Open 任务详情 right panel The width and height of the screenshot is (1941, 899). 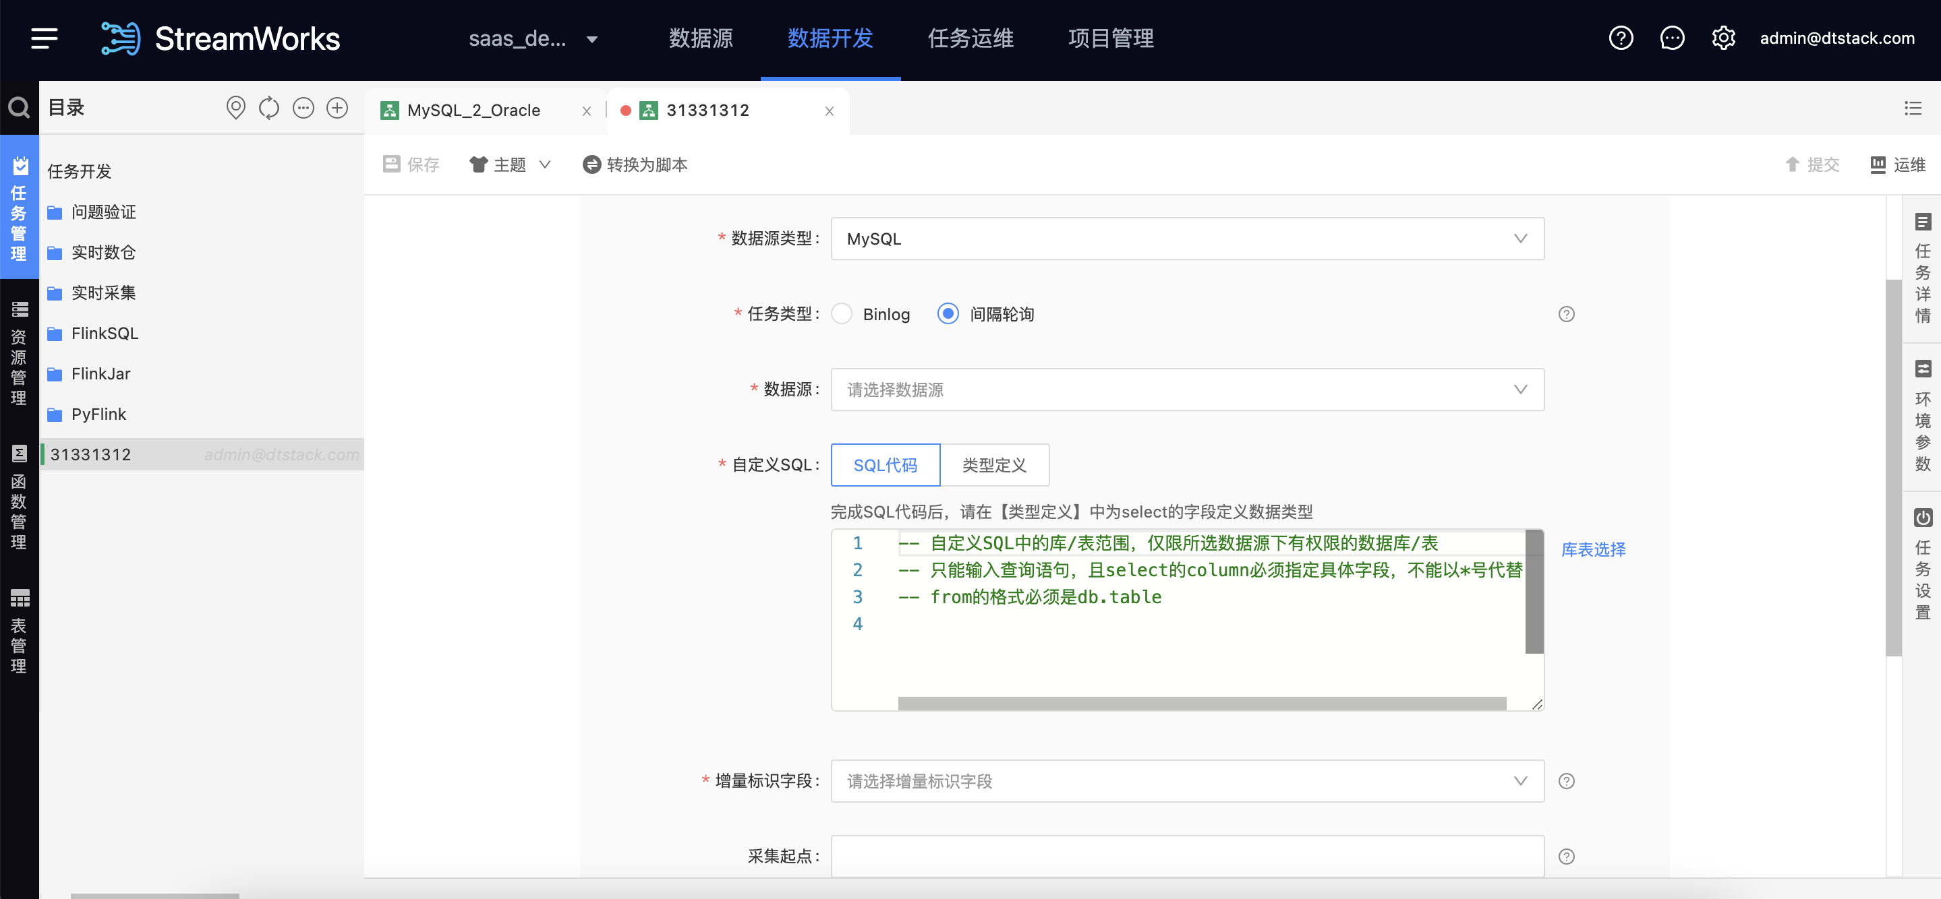1922,268
